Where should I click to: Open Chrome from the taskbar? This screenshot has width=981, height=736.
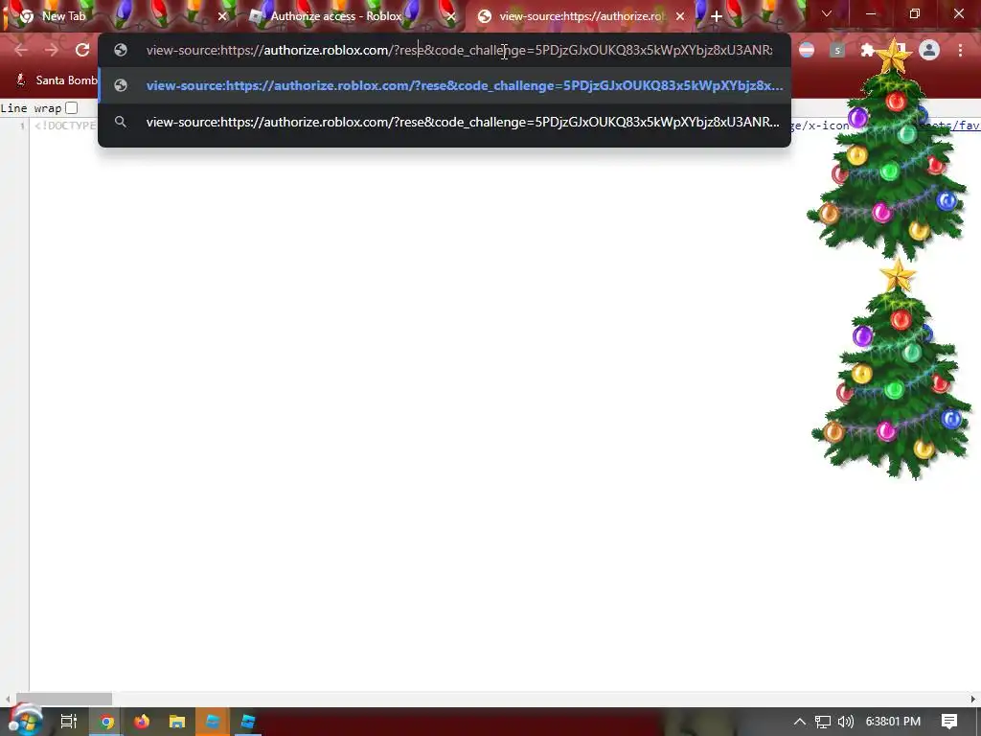106,722
